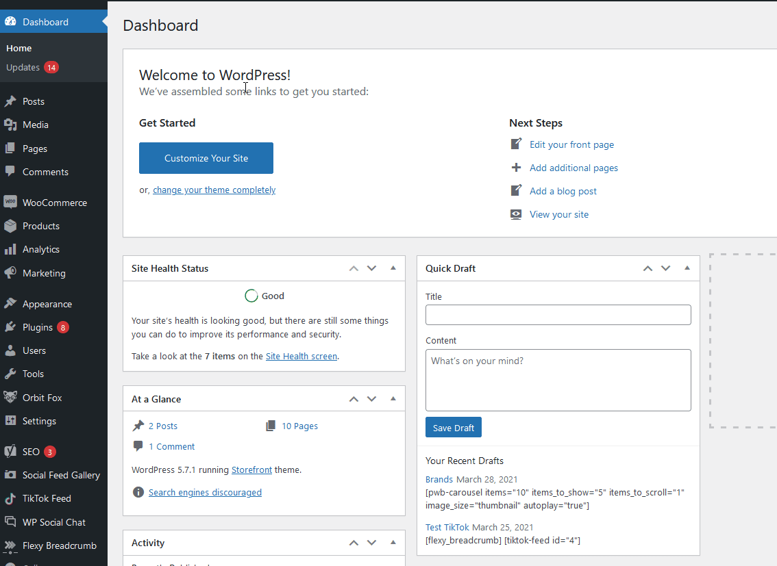Move Site Health Status widget down
This screenshot has height=566, width=777.
[x=371, y=268]
